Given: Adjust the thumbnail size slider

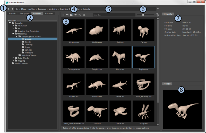Looking at the screenshot, I should tap(143, 15).
